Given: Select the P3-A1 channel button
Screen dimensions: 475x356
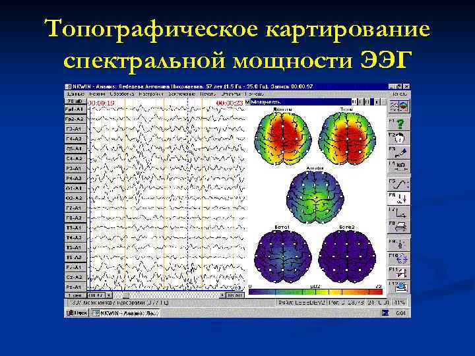Looking at the screenshot, I should 75,169.
